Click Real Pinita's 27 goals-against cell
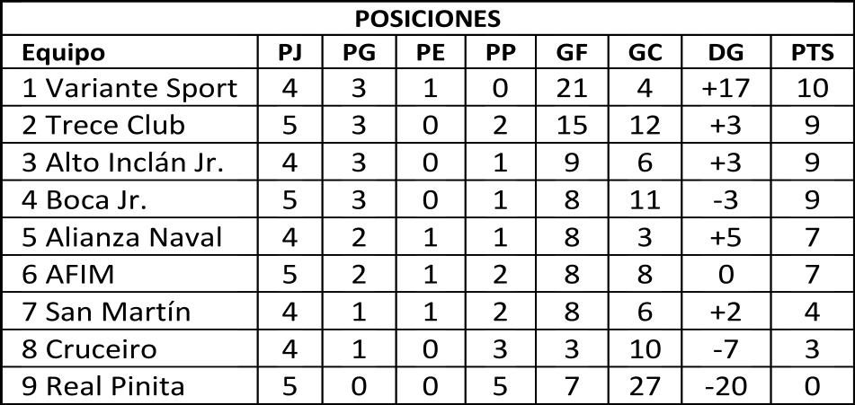 pyautogui.click(x=645, y=386)
